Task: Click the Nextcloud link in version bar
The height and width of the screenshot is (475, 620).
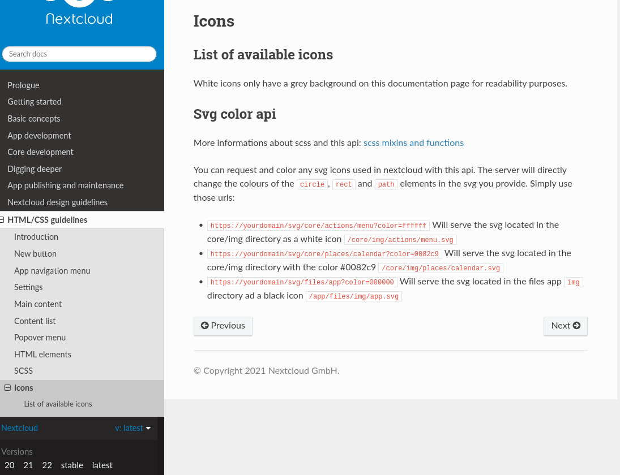Action: pos(19,428)
